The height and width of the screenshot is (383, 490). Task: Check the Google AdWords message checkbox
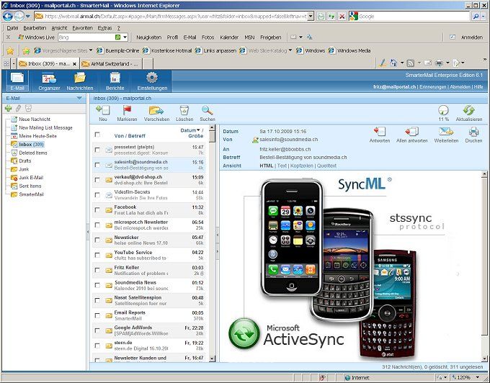[x=97, y=330]
